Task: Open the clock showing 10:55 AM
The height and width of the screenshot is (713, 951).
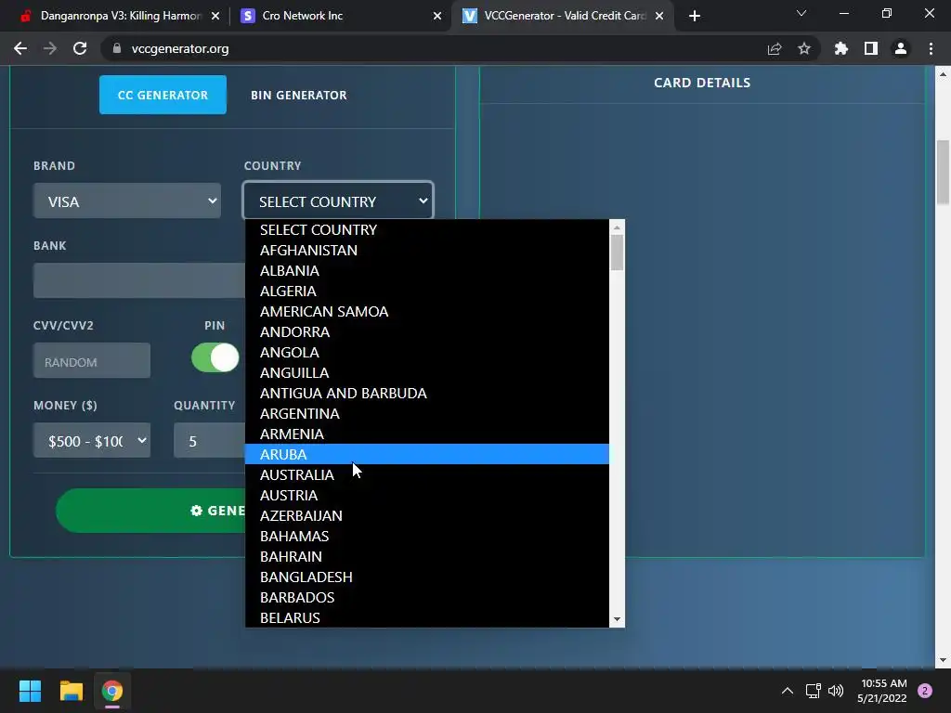Action: (x=882, y=691)
